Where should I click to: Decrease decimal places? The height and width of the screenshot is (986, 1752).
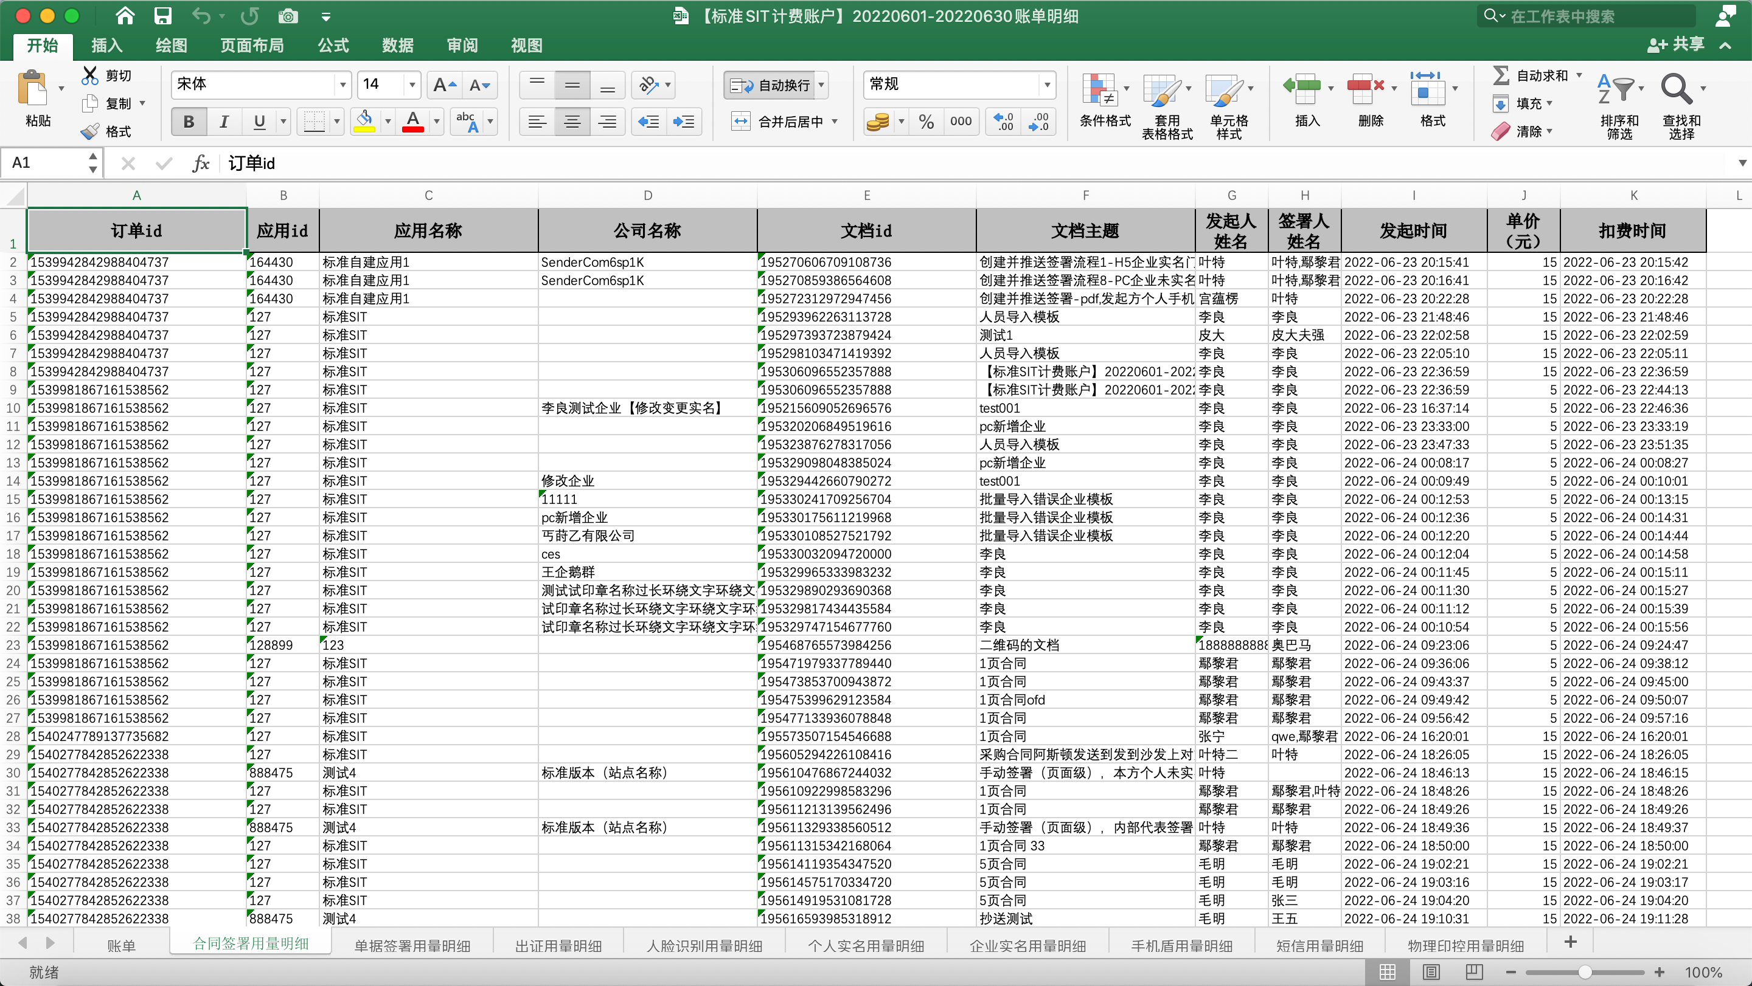point(1038,122)
